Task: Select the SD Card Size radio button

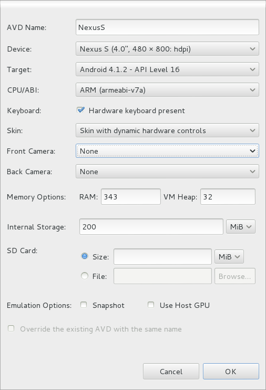Action: [x=85, y=256]
